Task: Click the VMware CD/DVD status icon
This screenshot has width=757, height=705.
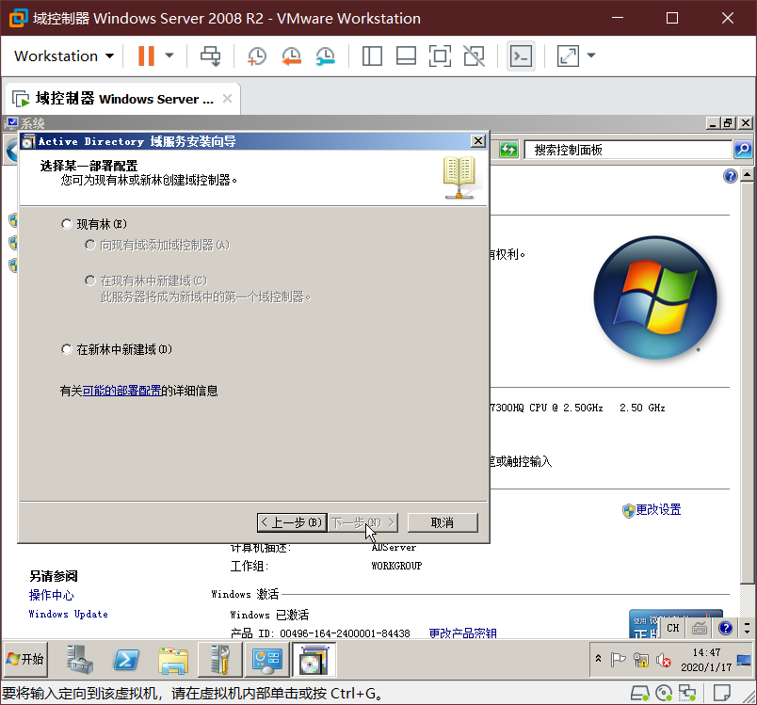Action: click(664, 694)
